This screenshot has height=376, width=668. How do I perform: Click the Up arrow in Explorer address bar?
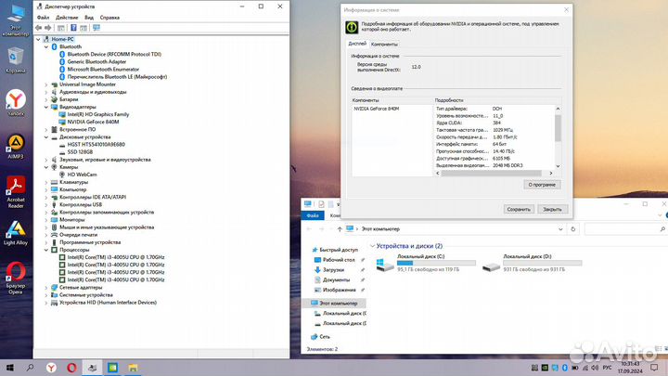[x=340, y=229]
